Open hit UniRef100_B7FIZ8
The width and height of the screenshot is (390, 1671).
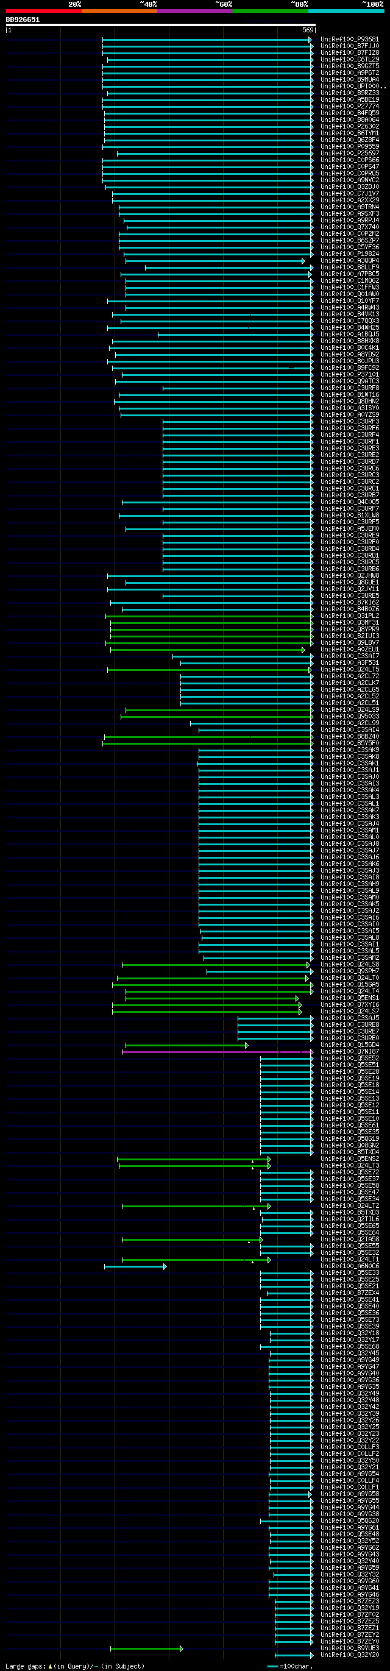(x=350, y=52)
